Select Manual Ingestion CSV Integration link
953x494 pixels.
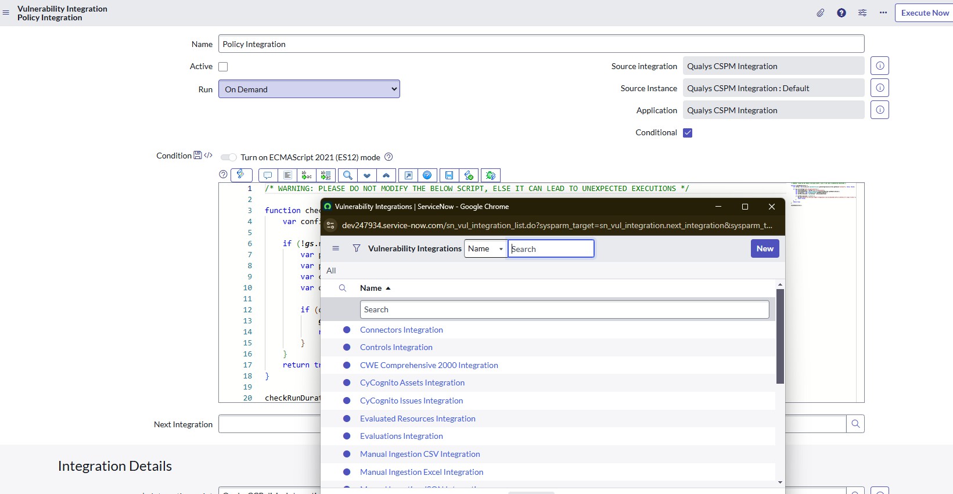pos(420,454)
